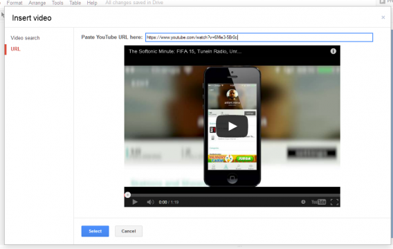Click the video title The Softonic Minute
The height and width of the screenshot is (249, 393).
[185, 51]
